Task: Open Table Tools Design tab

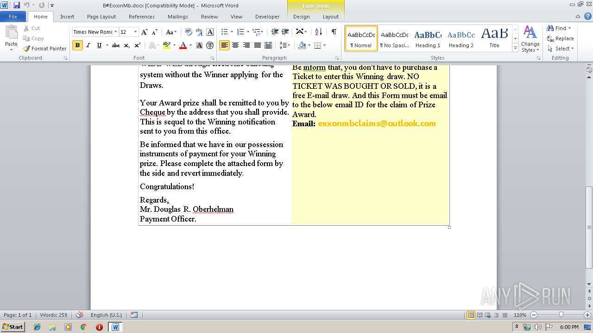Action: 302,17
